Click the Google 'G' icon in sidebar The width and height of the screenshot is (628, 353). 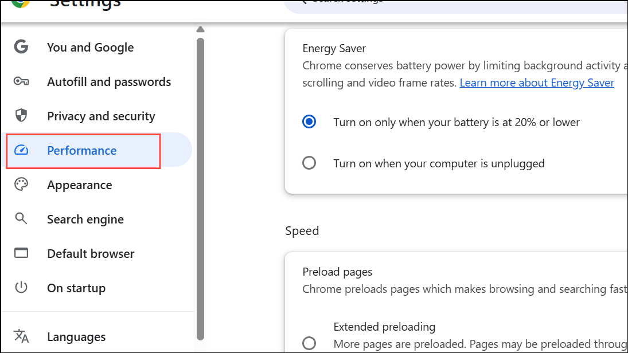point(21,47)
